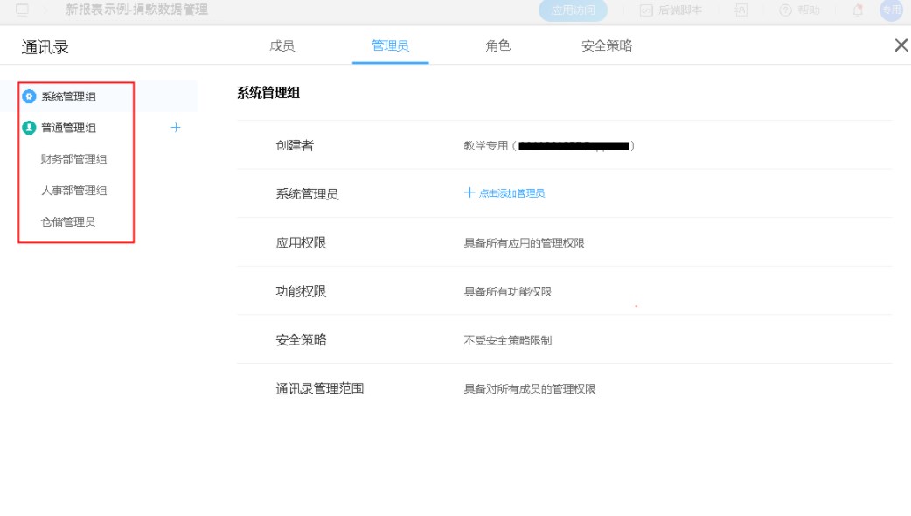911x516 pixels.
Task: Click the 普通管理组 group label
Action: (x=69, y=128)
